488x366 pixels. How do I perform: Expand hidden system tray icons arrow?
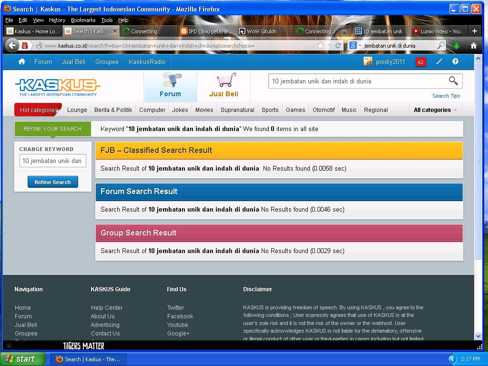(x=452, y=359)
